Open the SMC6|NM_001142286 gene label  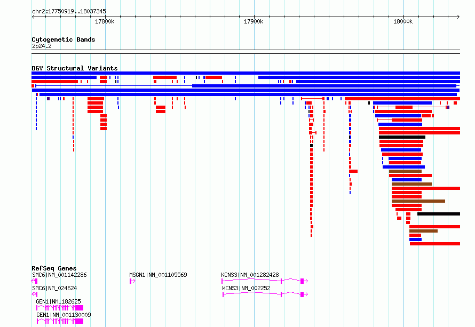click(59, 275)
